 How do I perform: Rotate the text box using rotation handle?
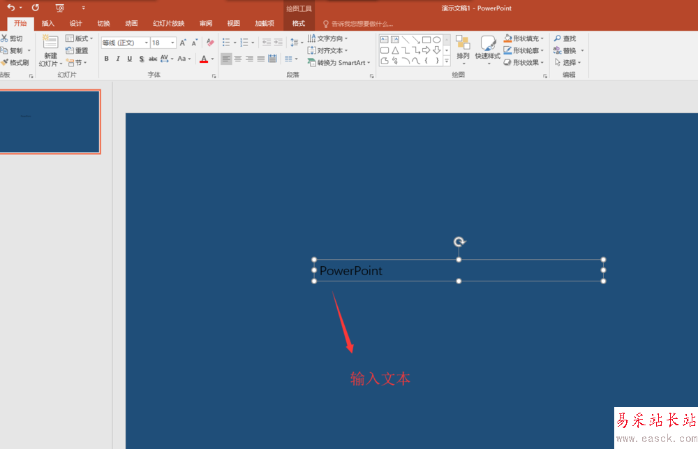[459, 242]
